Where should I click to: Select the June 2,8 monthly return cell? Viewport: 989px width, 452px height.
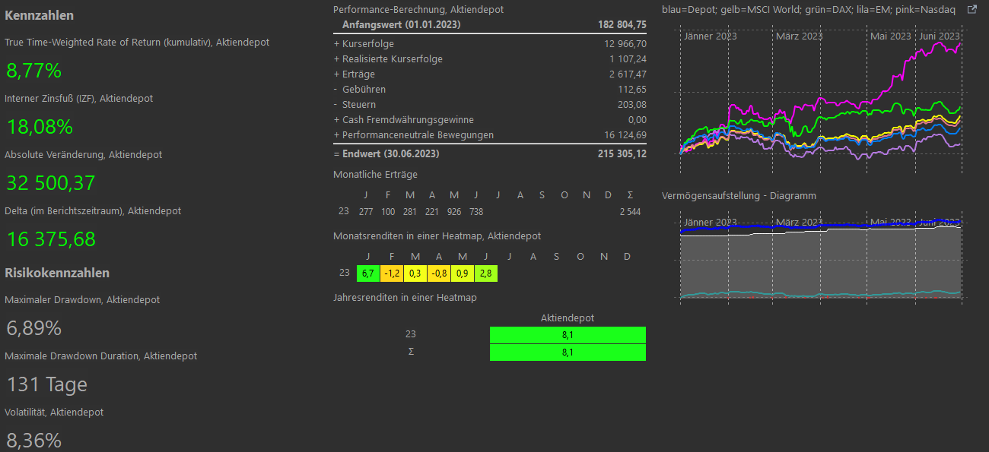pos(486,273)
